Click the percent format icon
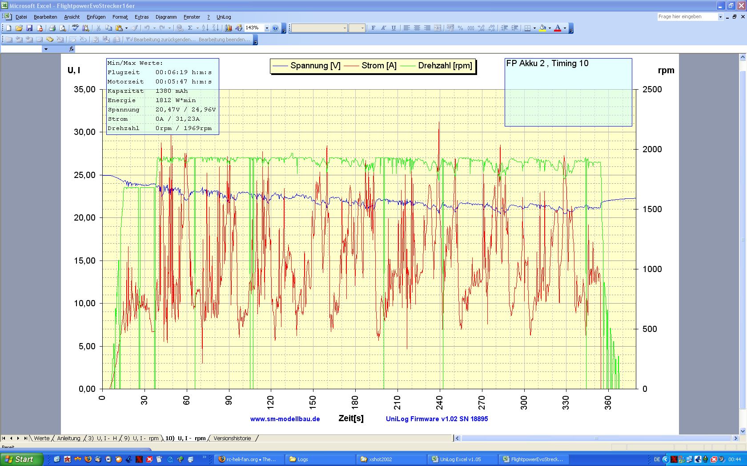 [460, 28]
